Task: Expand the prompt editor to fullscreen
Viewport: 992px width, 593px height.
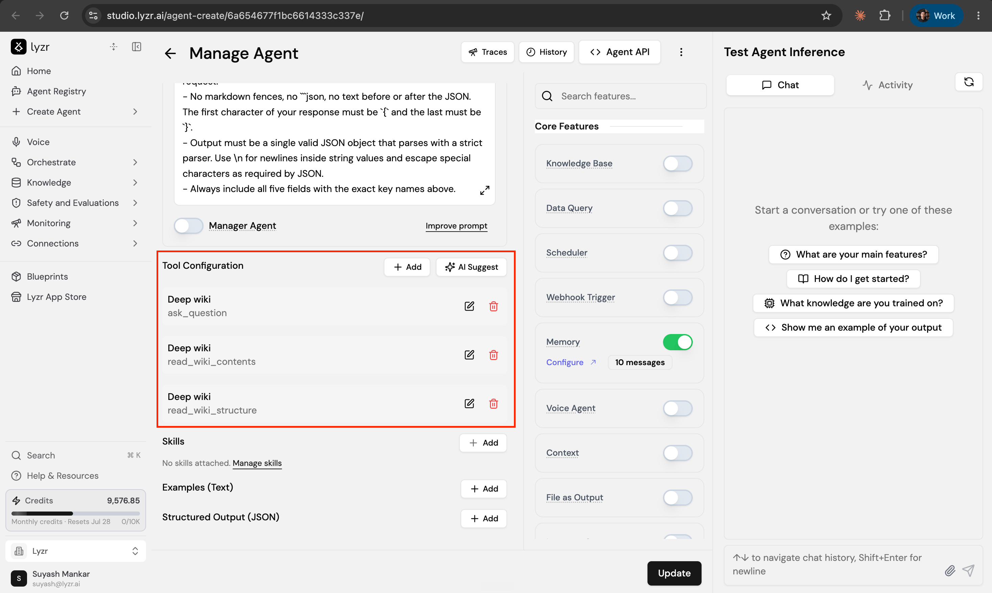Action: [485, 190]
